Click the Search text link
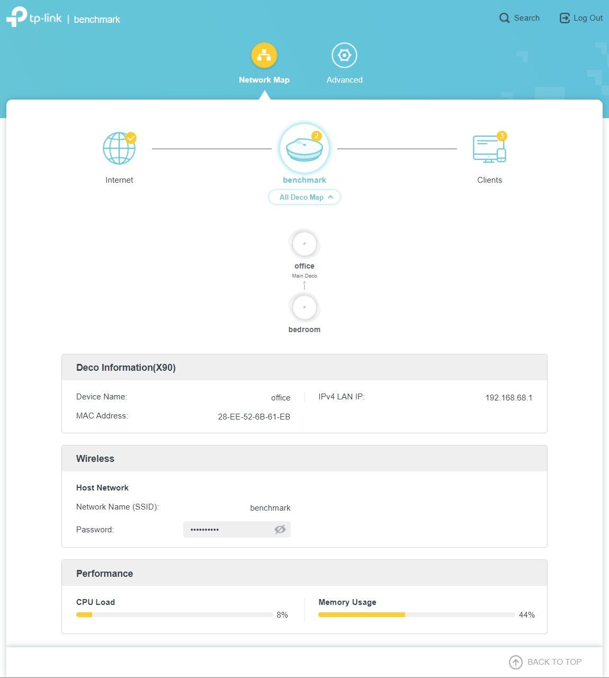The image size is (609, 678). coord(527,18)
